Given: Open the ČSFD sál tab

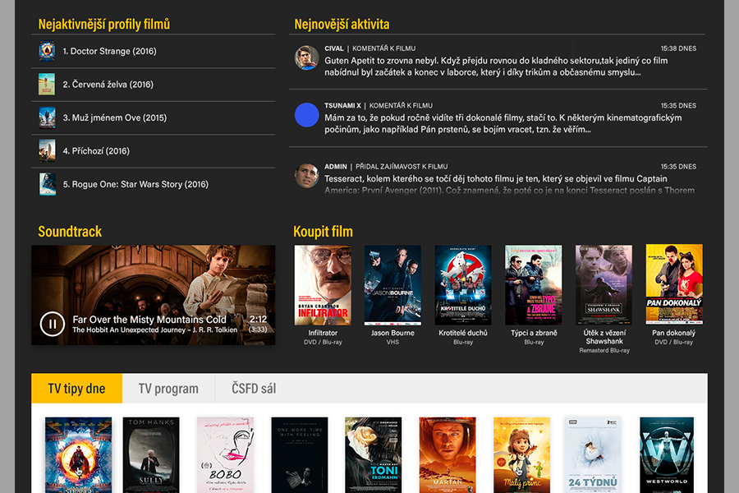Looking at the screenshot, I should [x=254, y=389].
